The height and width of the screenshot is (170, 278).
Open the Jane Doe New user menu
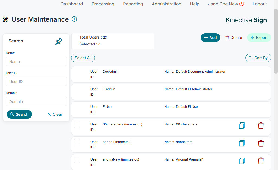[x=226, y=4]
